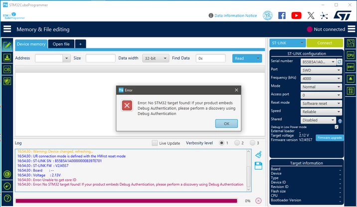
Task: Click OK in the Error dialog
Action: [x=226, y=123]
